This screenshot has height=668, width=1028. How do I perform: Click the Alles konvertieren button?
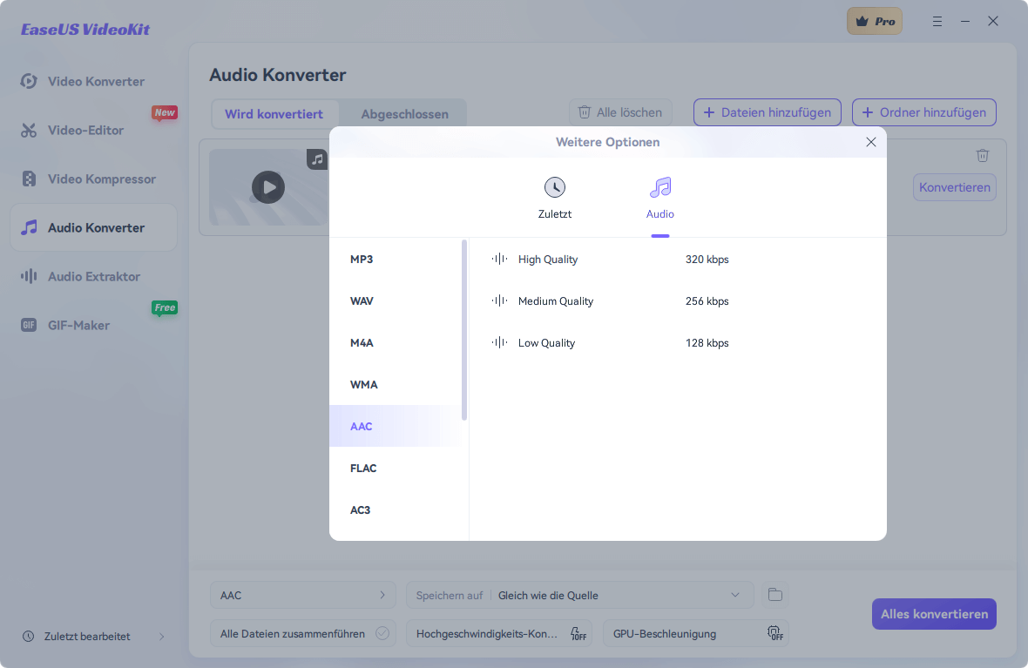[x=934, y=614]
